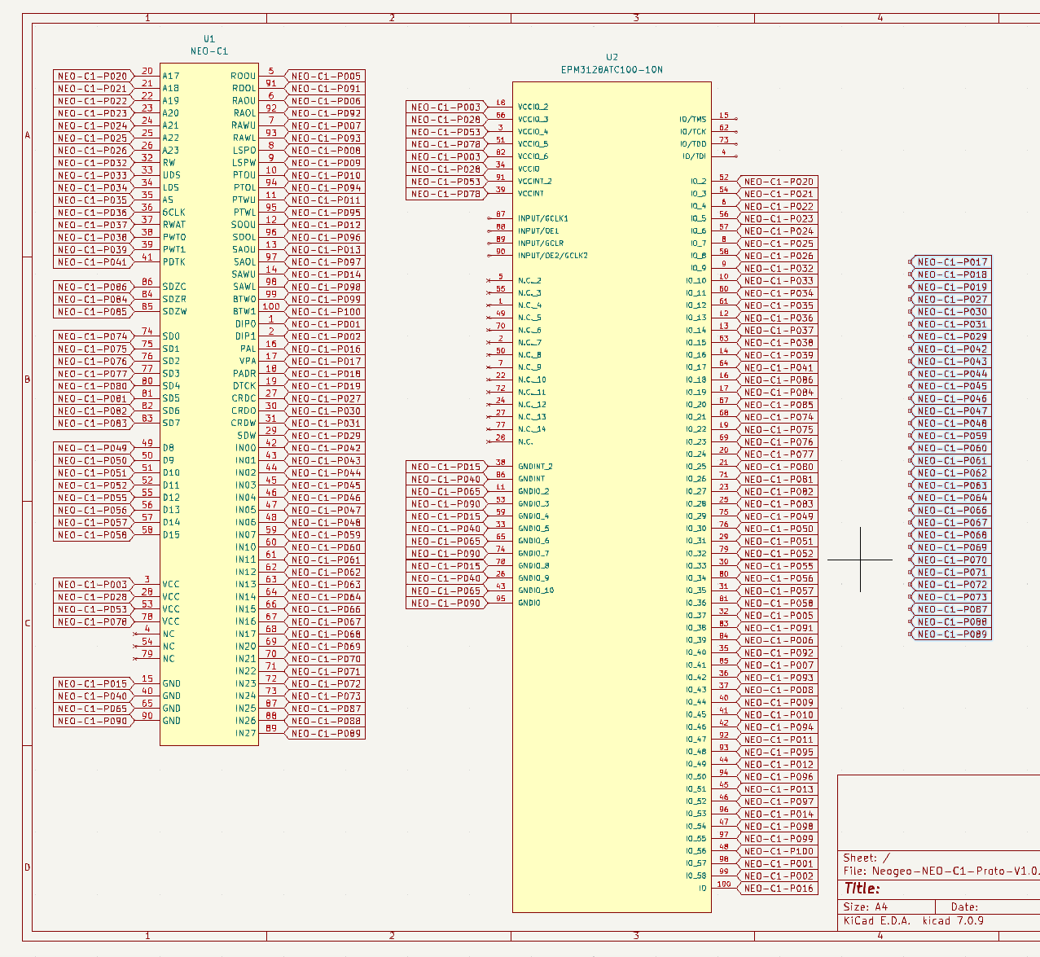Click the EPM3128ATC100-10N value label
The height and width of the screenshot is (957, 1040).
[x=612, y=70]
